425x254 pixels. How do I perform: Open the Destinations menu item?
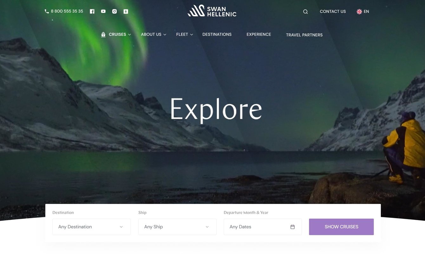click(x=217, y=34)
